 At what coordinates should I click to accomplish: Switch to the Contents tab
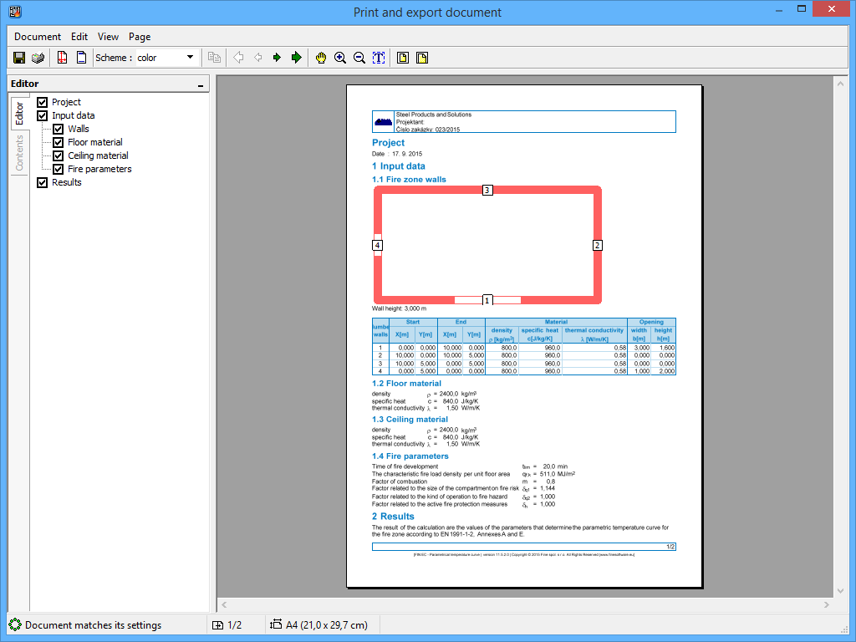(x=20, y=153)
